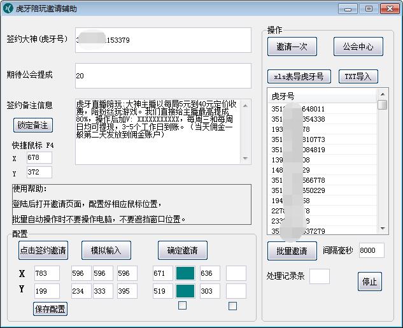Select list row starting with 139
This screenshot has height=328, width=403.
[323, 160]
